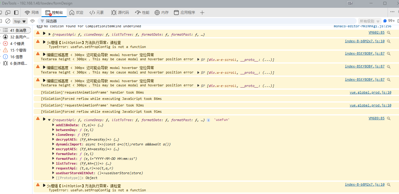Open the 网络 (Network) tab
399x194 pixels.
tap(32, 13)
